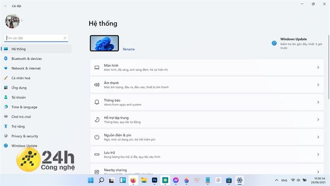Select the Trợ năng accessibility icon
The height and width of the screenshot is (186, 330).
(6, 126)
